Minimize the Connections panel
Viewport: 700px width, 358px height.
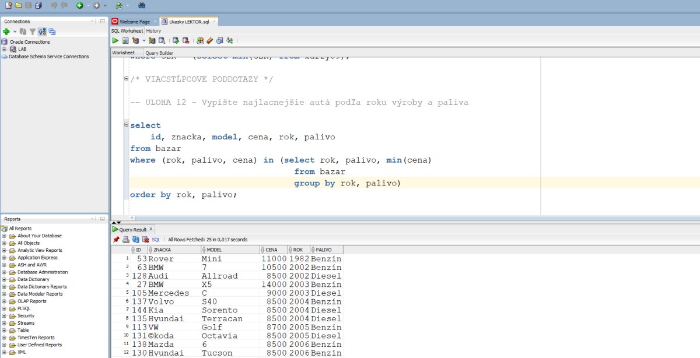tap(102, 21)
